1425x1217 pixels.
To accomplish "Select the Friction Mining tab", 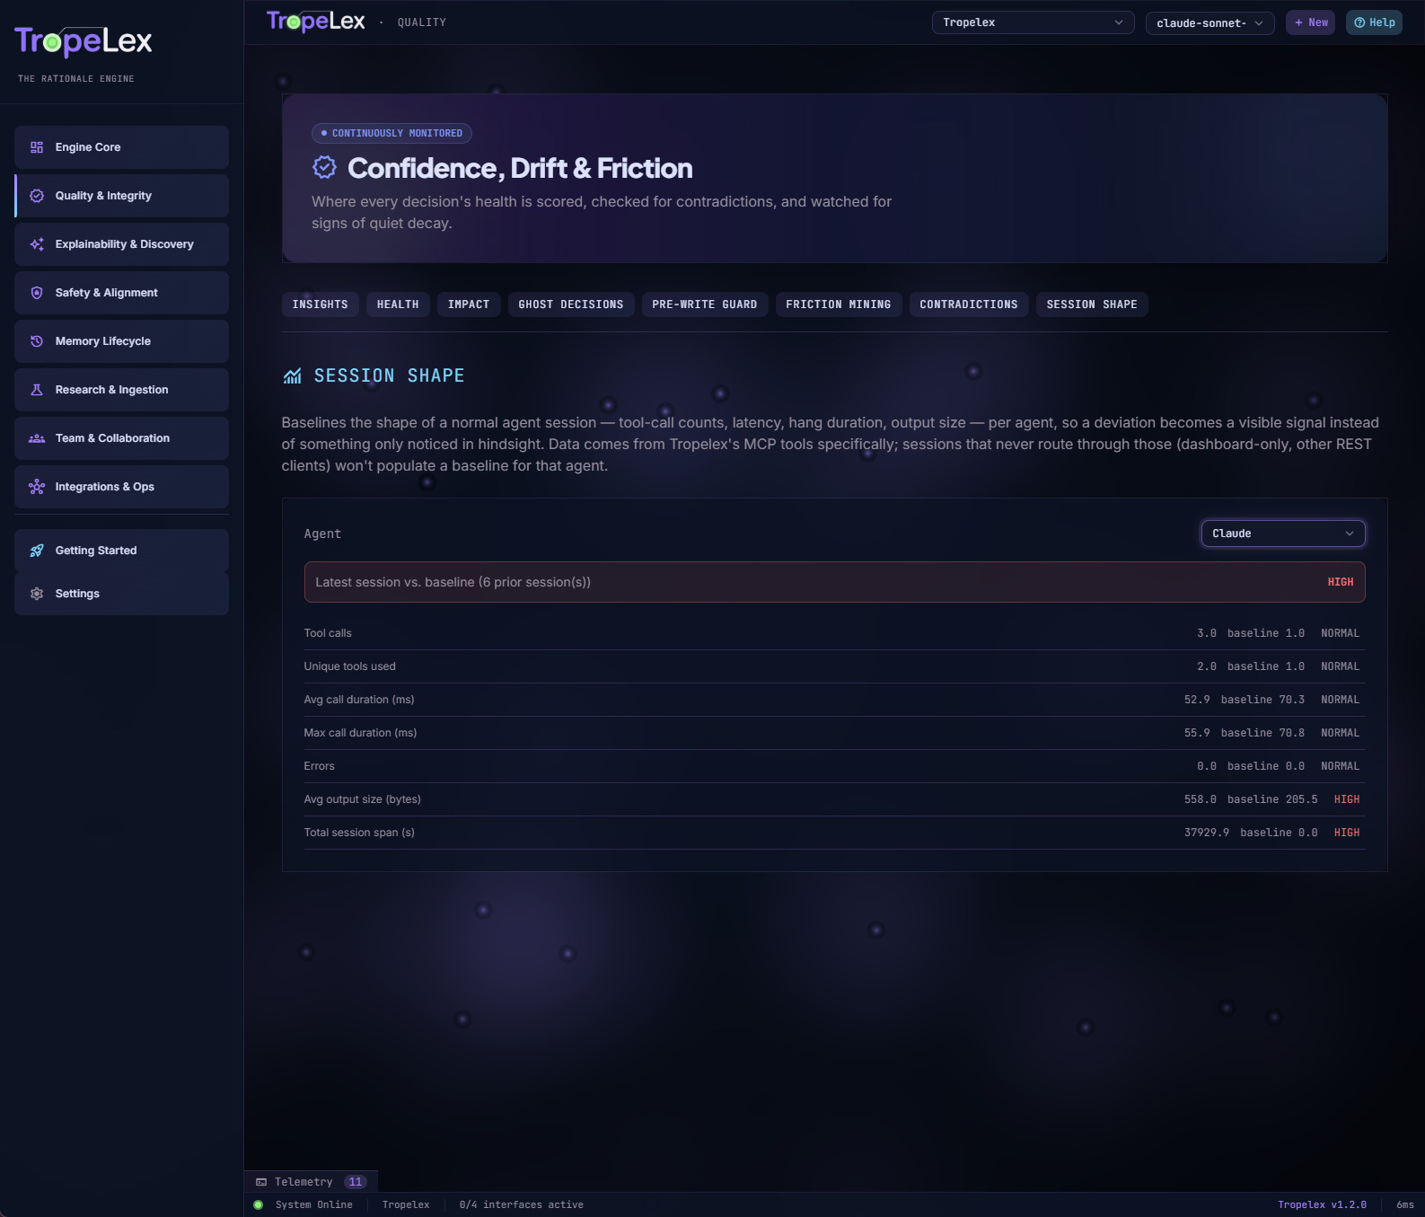I will pyautogui.click(x=839, y=304).
